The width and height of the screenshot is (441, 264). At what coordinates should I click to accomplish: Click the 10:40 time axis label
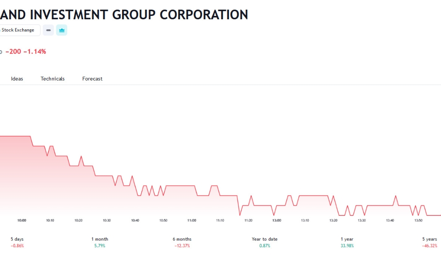pos(135,220)
